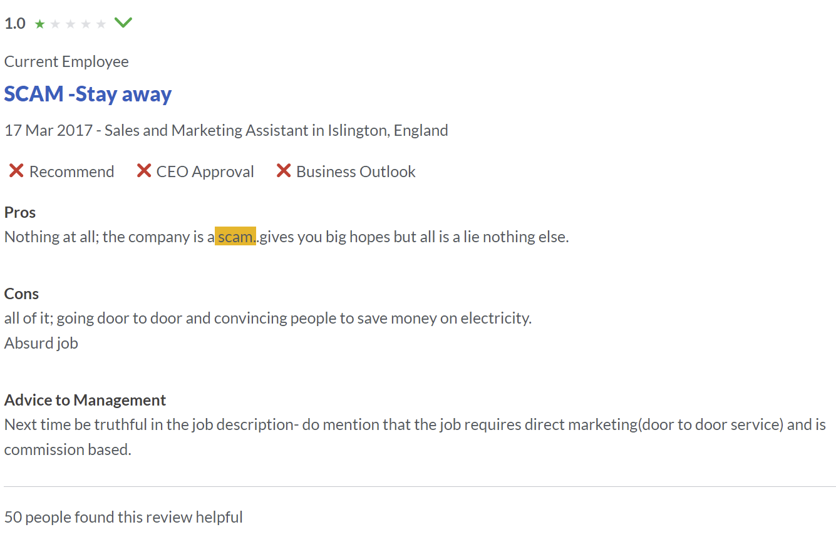Open the SCAM -Stay away review title
836x537 pixels.
click(x=88, y=94)
